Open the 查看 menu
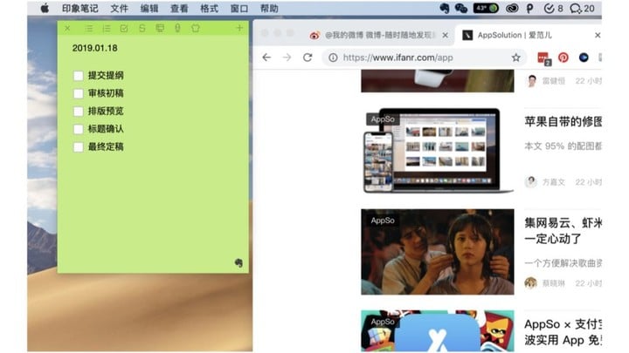Screen dimensions: 629x353 click(179, 9)
